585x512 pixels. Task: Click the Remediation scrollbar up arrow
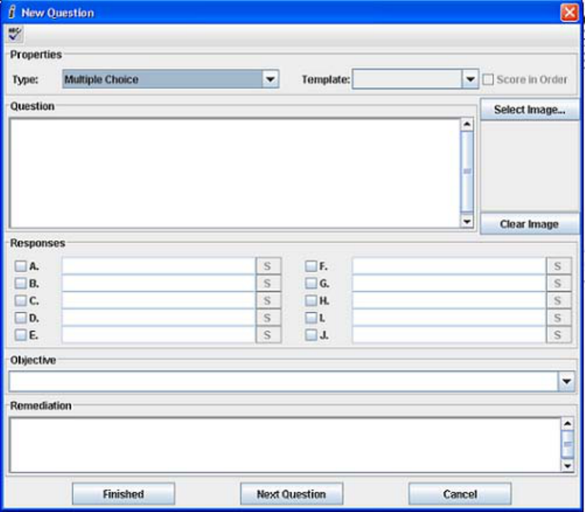point(567,423)
